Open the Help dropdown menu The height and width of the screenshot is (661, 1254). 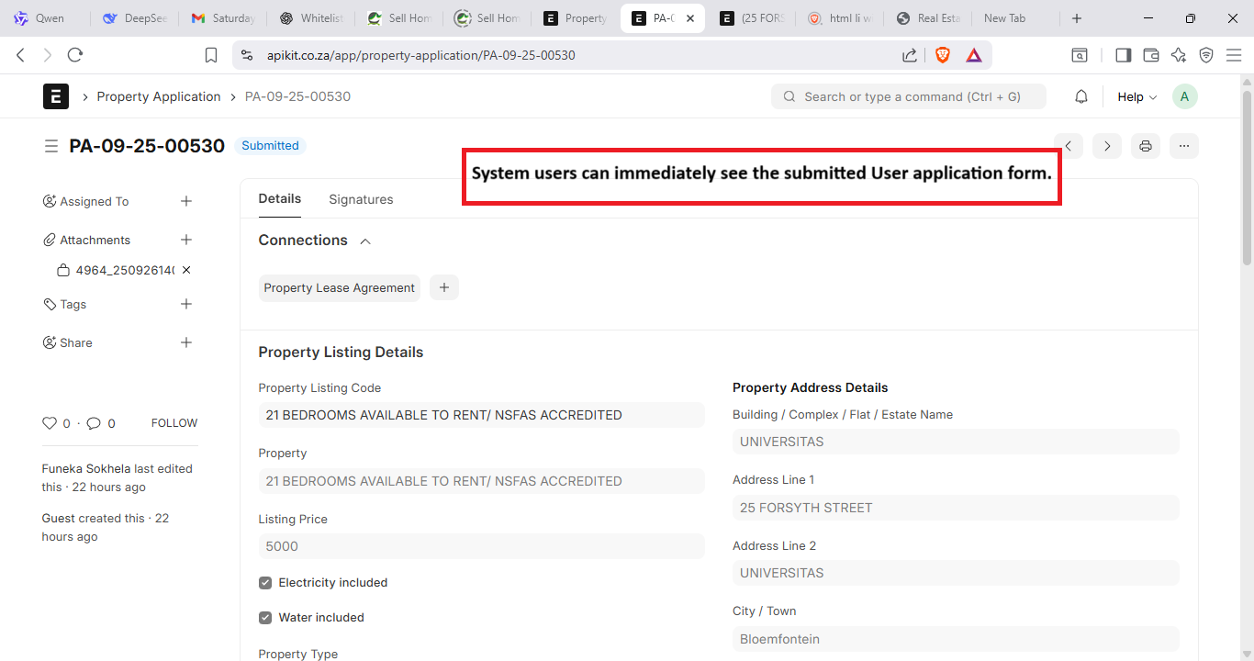click(1136, 96)
